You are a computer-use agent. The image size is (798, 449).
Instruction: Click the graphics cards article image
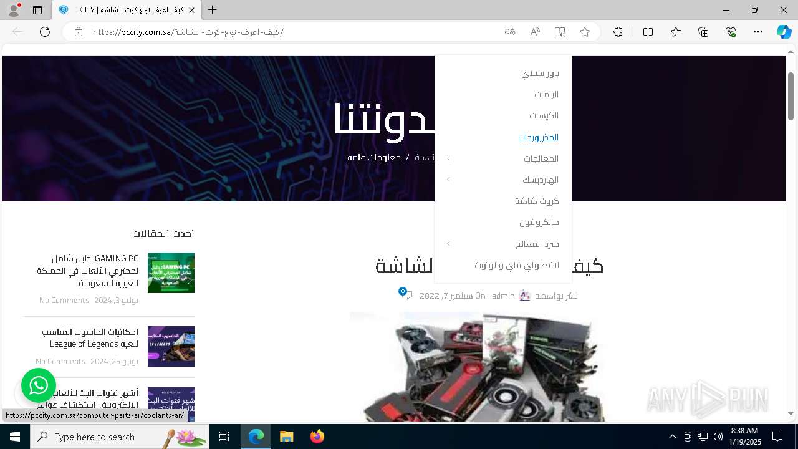[477, 367]
